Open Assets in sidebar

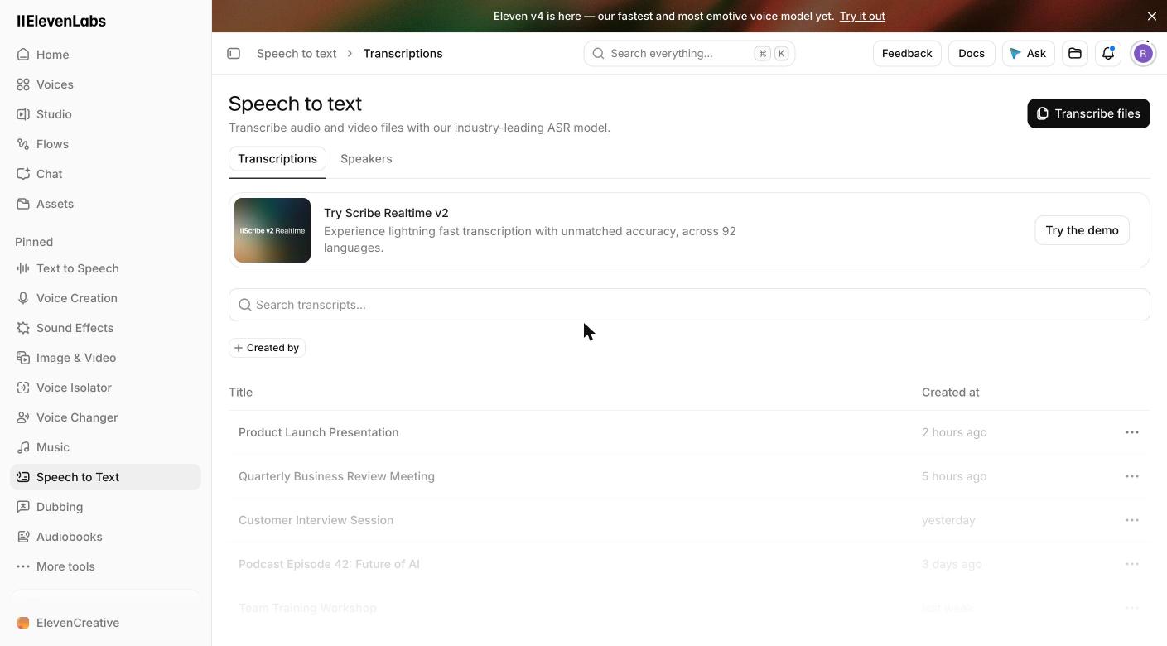pos(105,204)
